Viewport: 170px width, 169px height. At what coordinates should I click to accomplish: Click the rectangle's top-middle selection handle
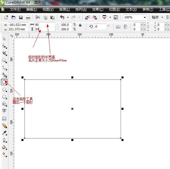(x=72, y=78)
